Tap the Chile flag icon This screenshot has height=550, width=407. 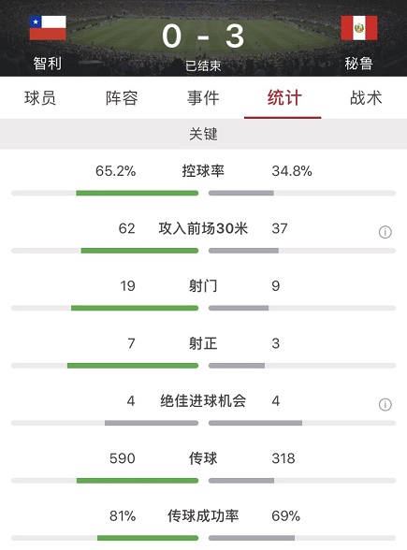[48, 28]
